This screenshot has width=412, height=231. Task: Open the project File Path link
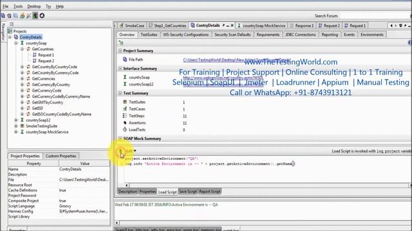point(236,60)
